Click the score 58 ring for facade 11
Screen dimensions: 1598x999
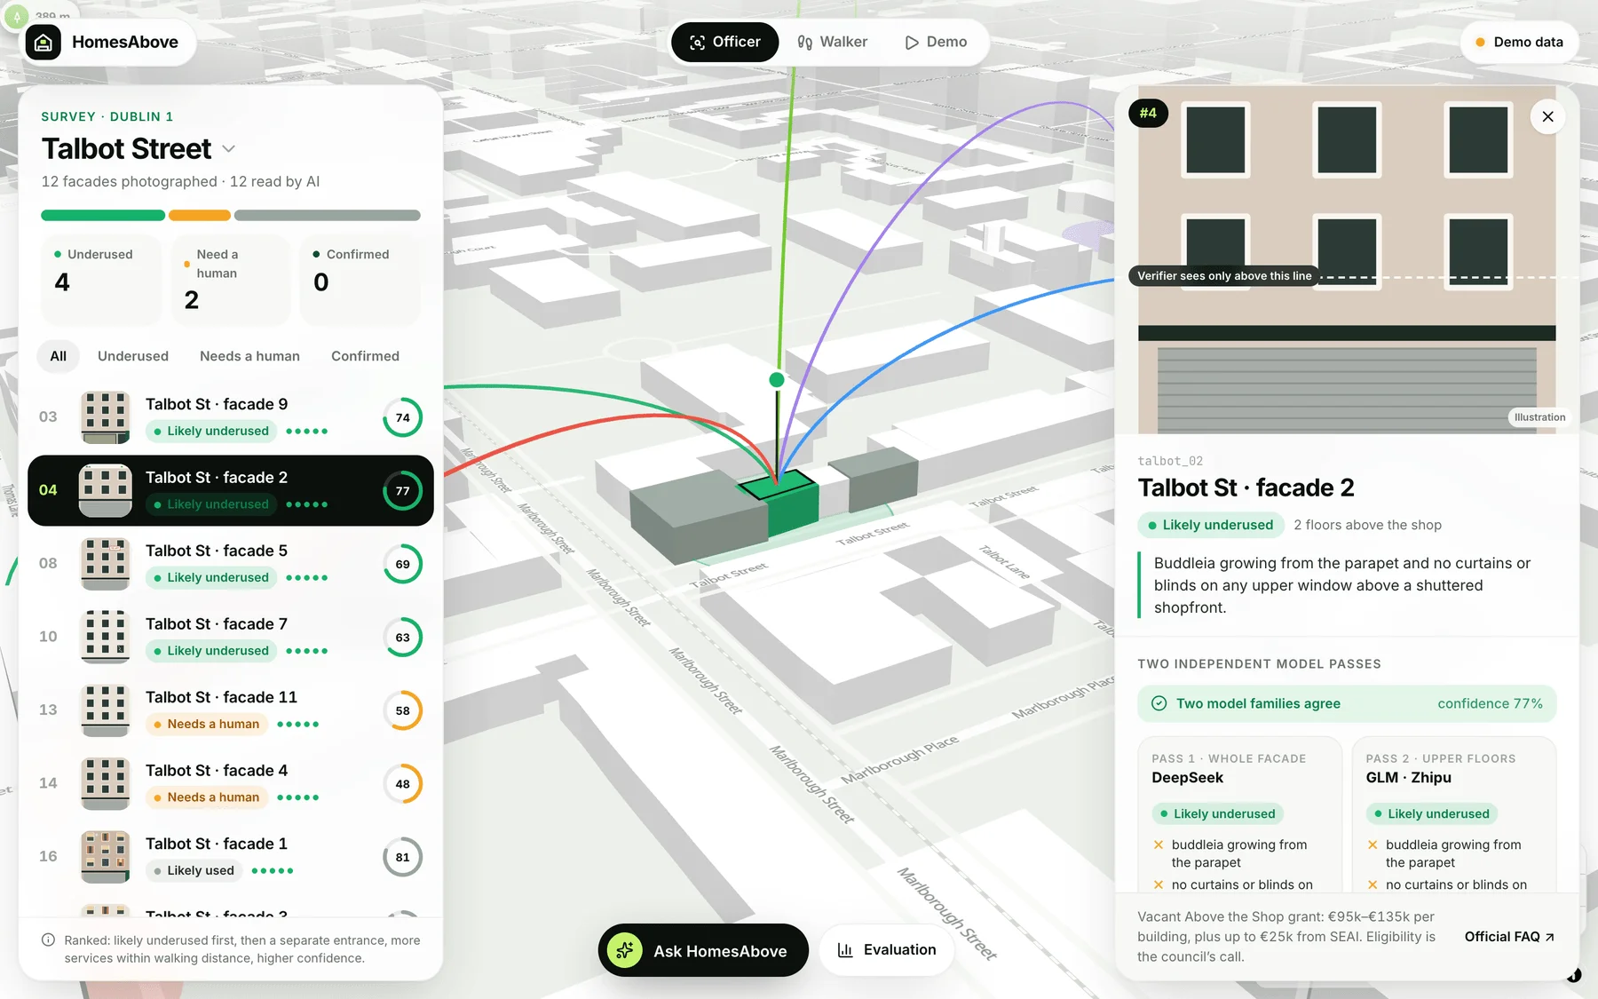(403, 710)
